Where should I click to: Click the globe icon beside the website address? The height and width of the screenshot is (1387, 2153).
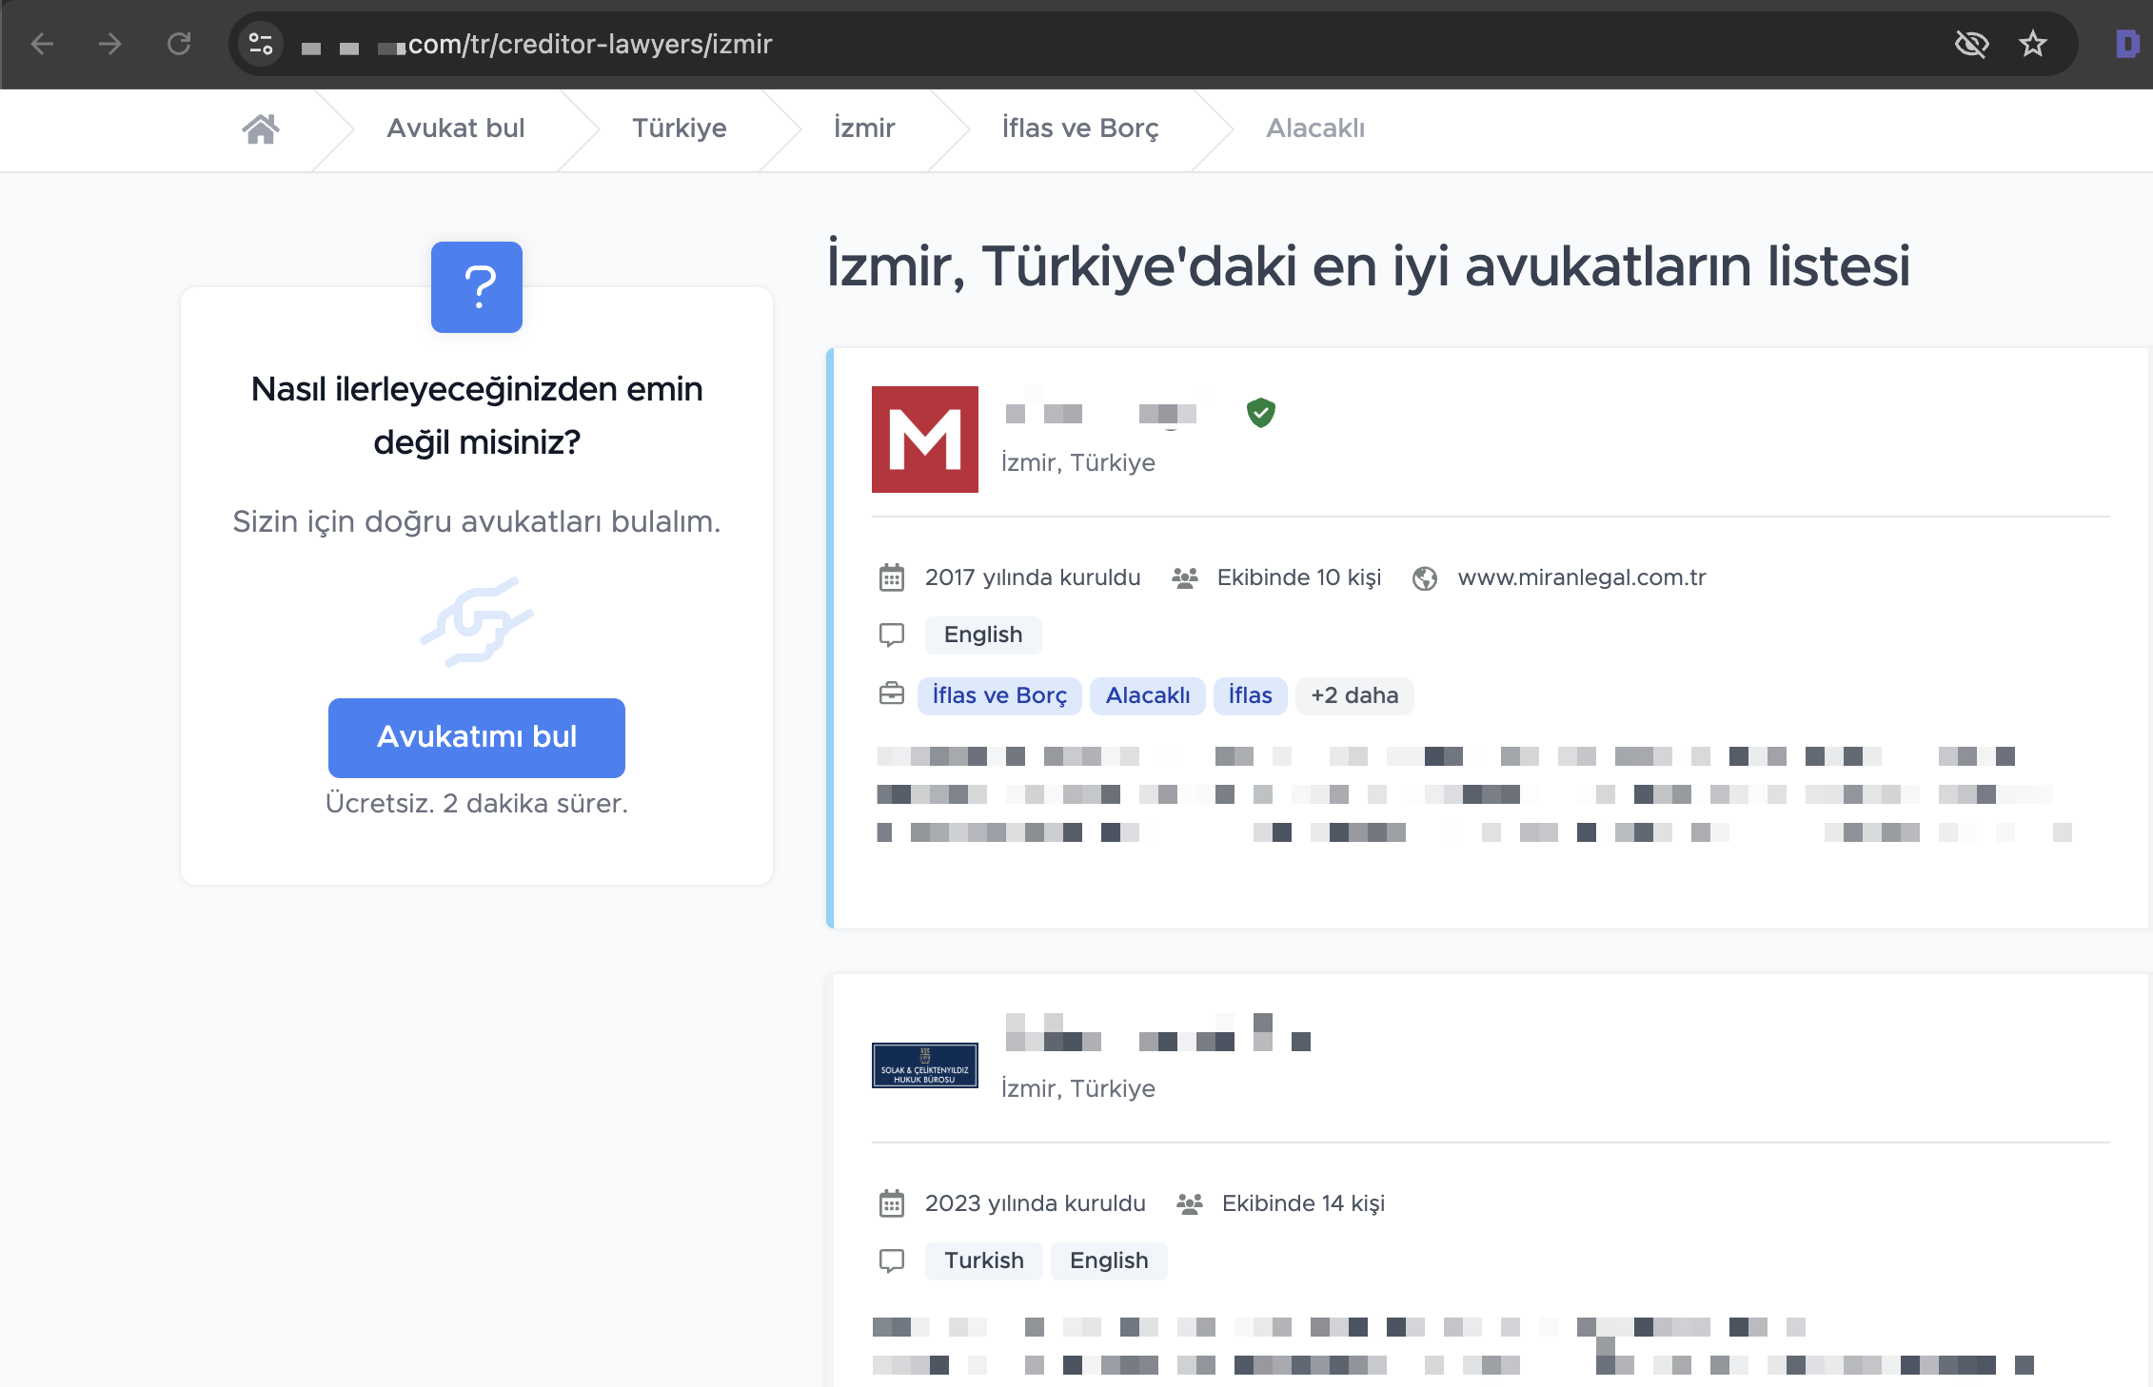pyautogui.click(x=1425, y=577)
